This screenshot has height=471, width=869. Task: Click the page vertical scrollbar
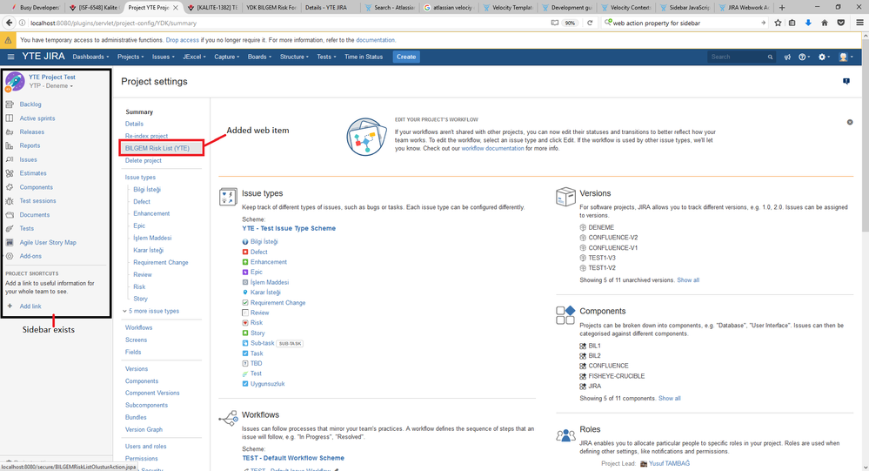[x=866, y=133]
